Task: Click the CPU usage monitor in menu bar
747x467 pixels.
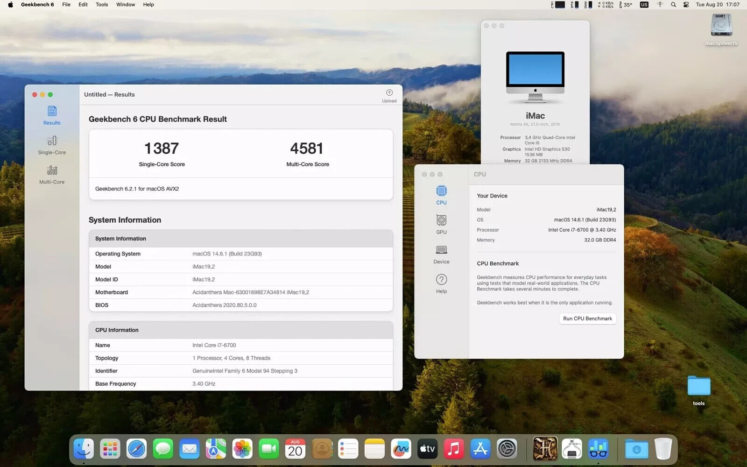Action: [x=558, y=5]
